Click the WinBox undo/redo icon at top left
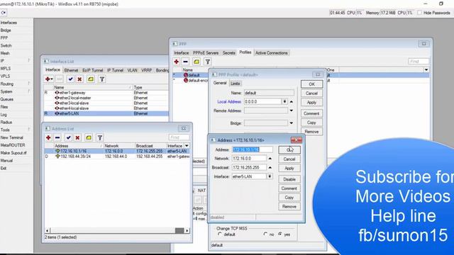The width and height of the screenshot is (454, 255). pyautogui.click(x=4, y=13)
